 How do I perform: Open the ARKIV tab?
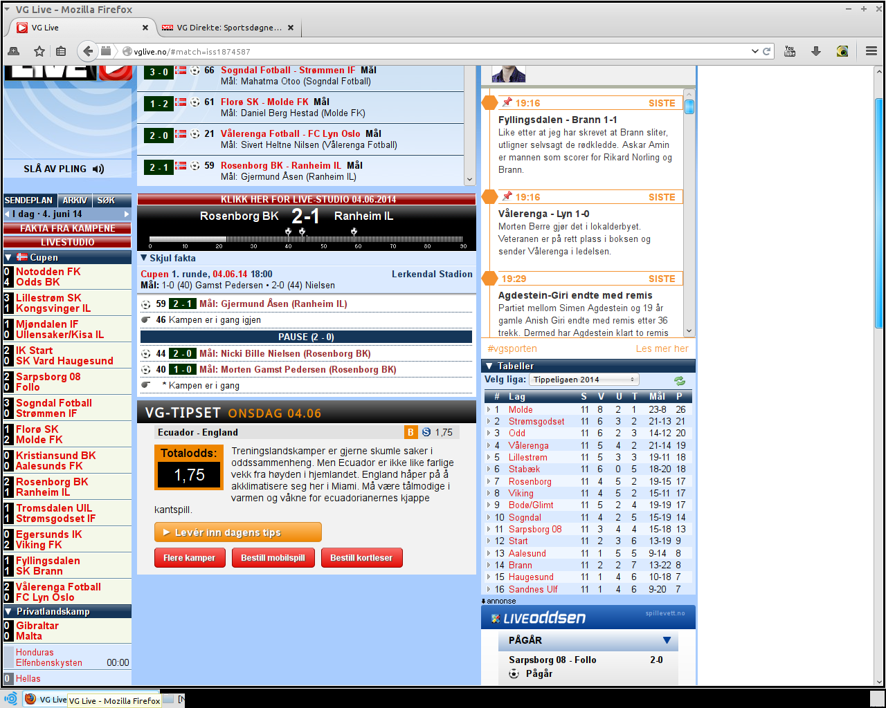[75, 201]
